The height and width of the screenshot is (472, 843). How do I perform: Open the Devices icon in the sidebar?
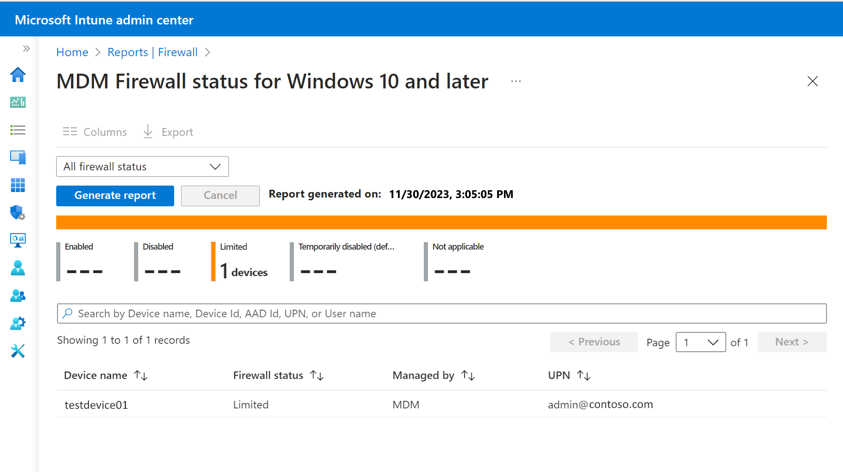18,157
